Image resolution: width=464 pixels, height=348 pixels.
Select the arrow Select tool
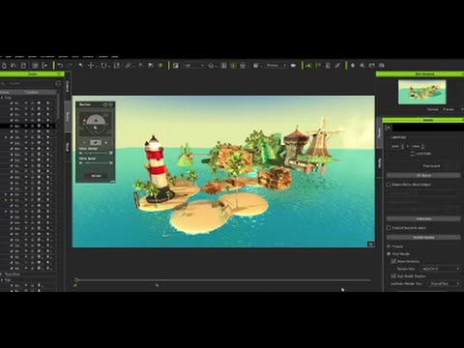(x=81, y=66)
